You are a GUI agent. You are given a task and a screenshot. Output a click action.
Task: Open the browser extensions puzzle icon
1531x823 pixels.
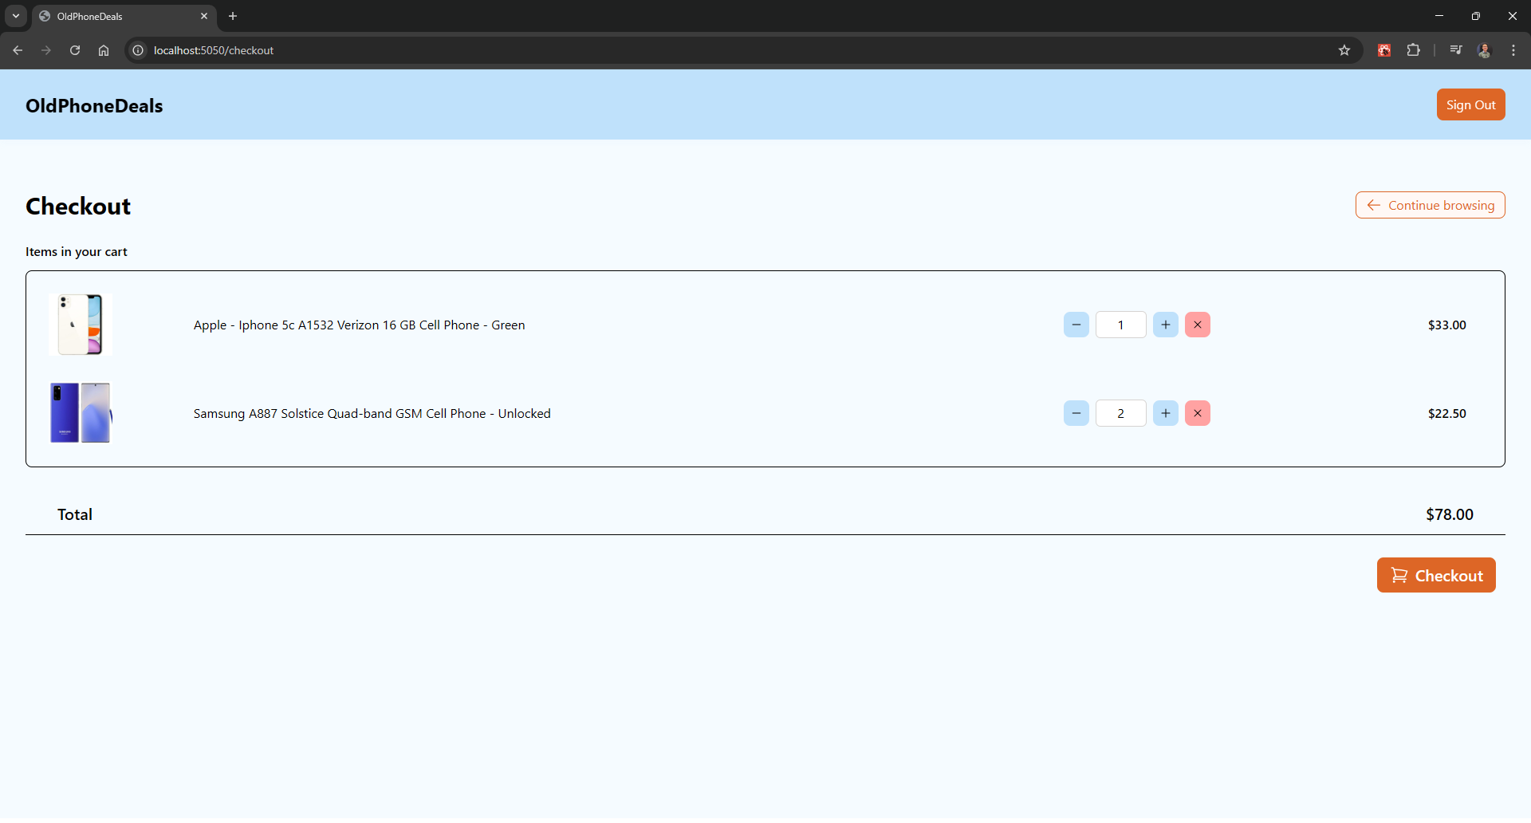click(x=1413, y=49)
